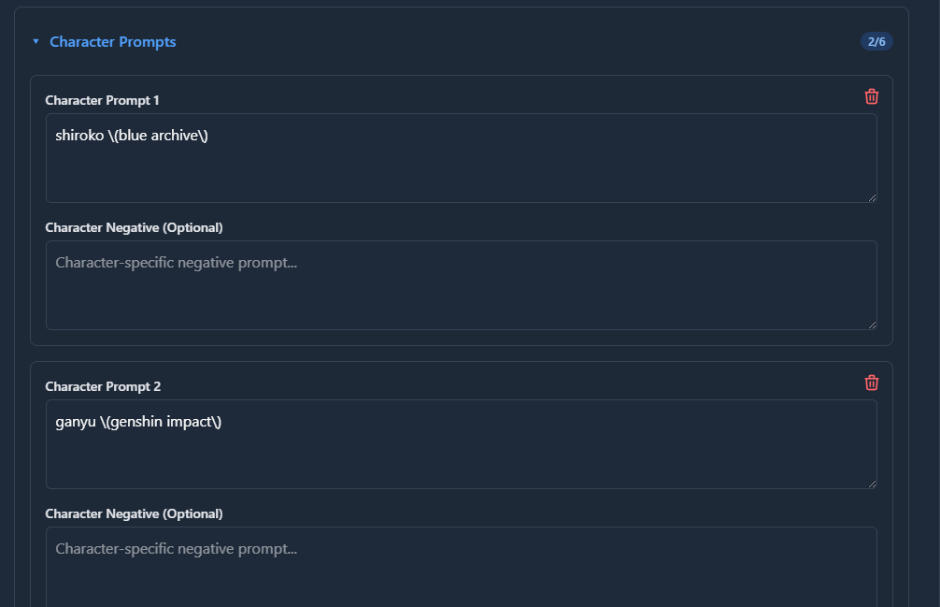Collapse the Character Prompts section triangle
The image size is (940, 607).
pos(36,41)
